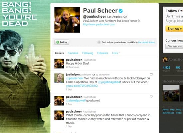Expand the Lists dropdown tab
The image size is (183, 133).
click(116, 53)
